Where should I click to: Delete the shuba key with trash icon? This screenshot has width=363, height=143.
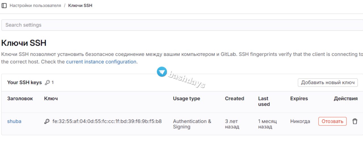click(355, 121)
